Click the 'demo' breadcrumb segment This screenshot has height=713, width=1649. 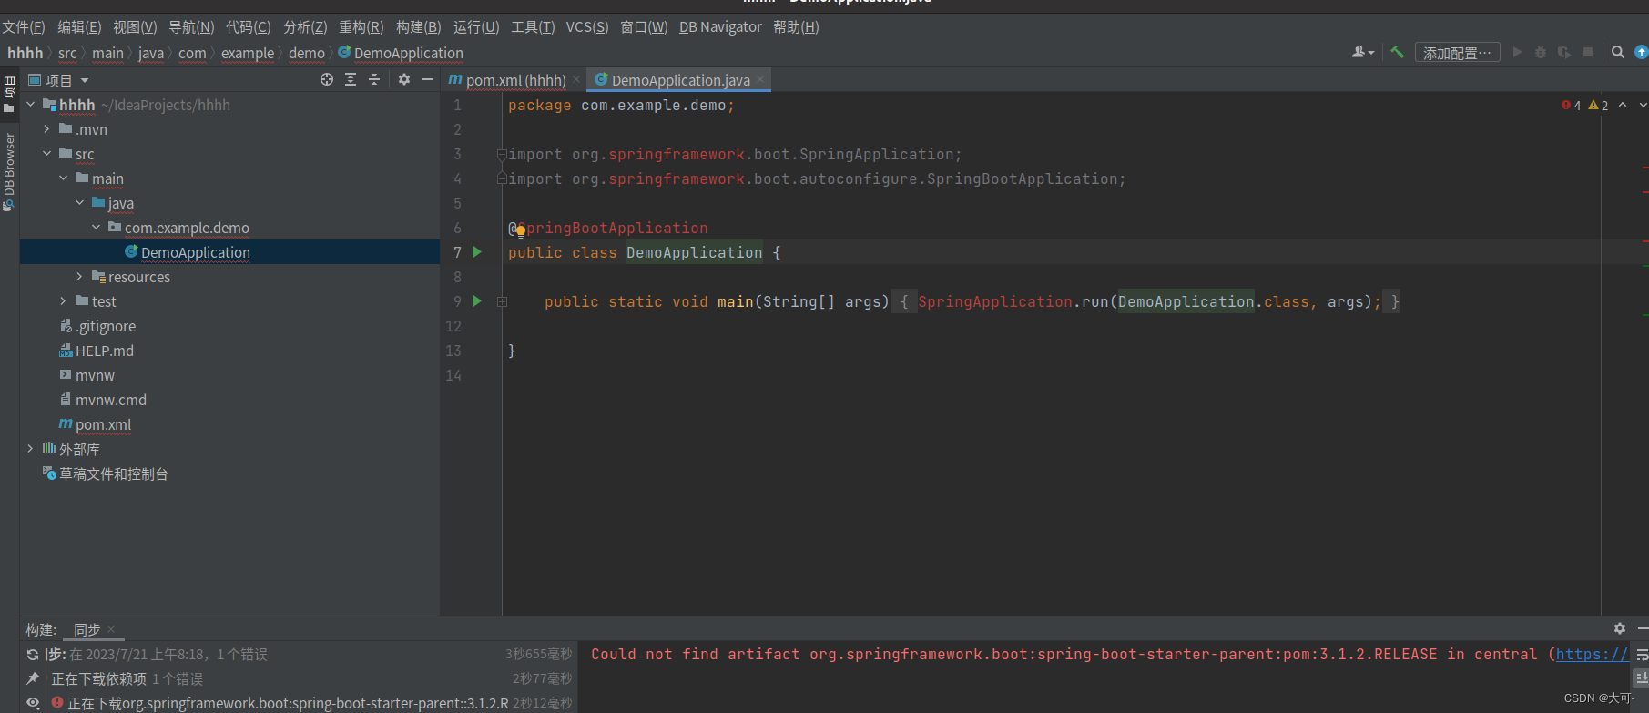(307, 53)
